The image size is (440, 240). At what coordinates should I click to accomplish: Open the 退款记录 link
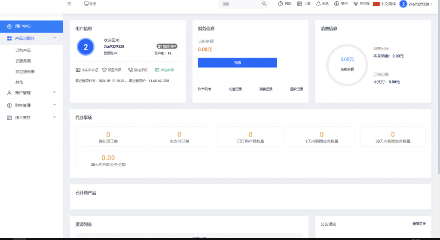[296, 89]
